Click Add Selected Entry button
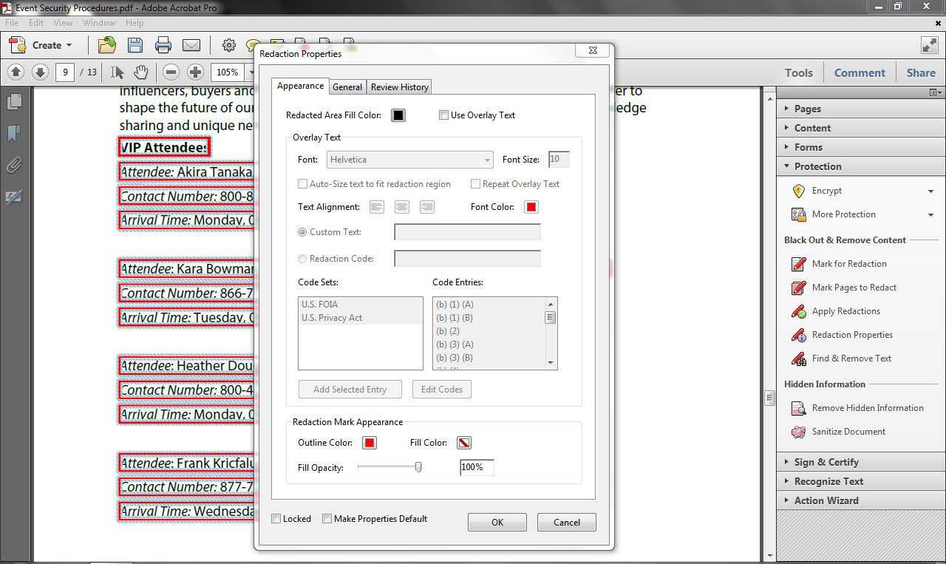The image size is (946, 564). point(350,390)
